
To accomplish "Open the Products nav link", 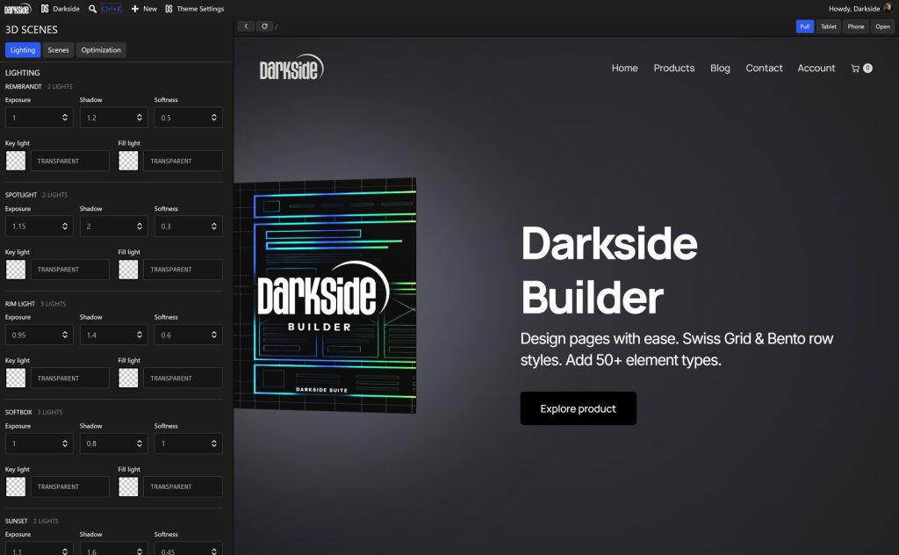I will coord(673,68).
